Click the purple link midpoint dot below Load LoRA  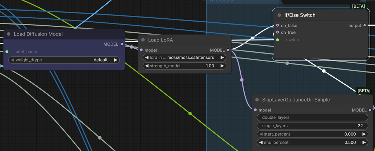point(242,80)
